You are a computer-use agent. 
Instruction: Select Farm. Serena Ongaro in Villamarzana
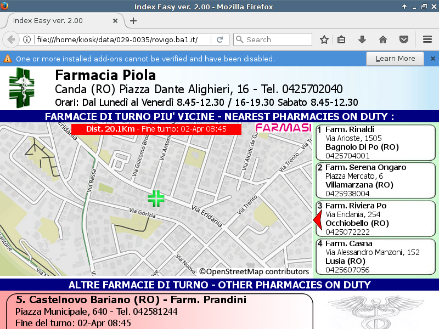(375, 180)
